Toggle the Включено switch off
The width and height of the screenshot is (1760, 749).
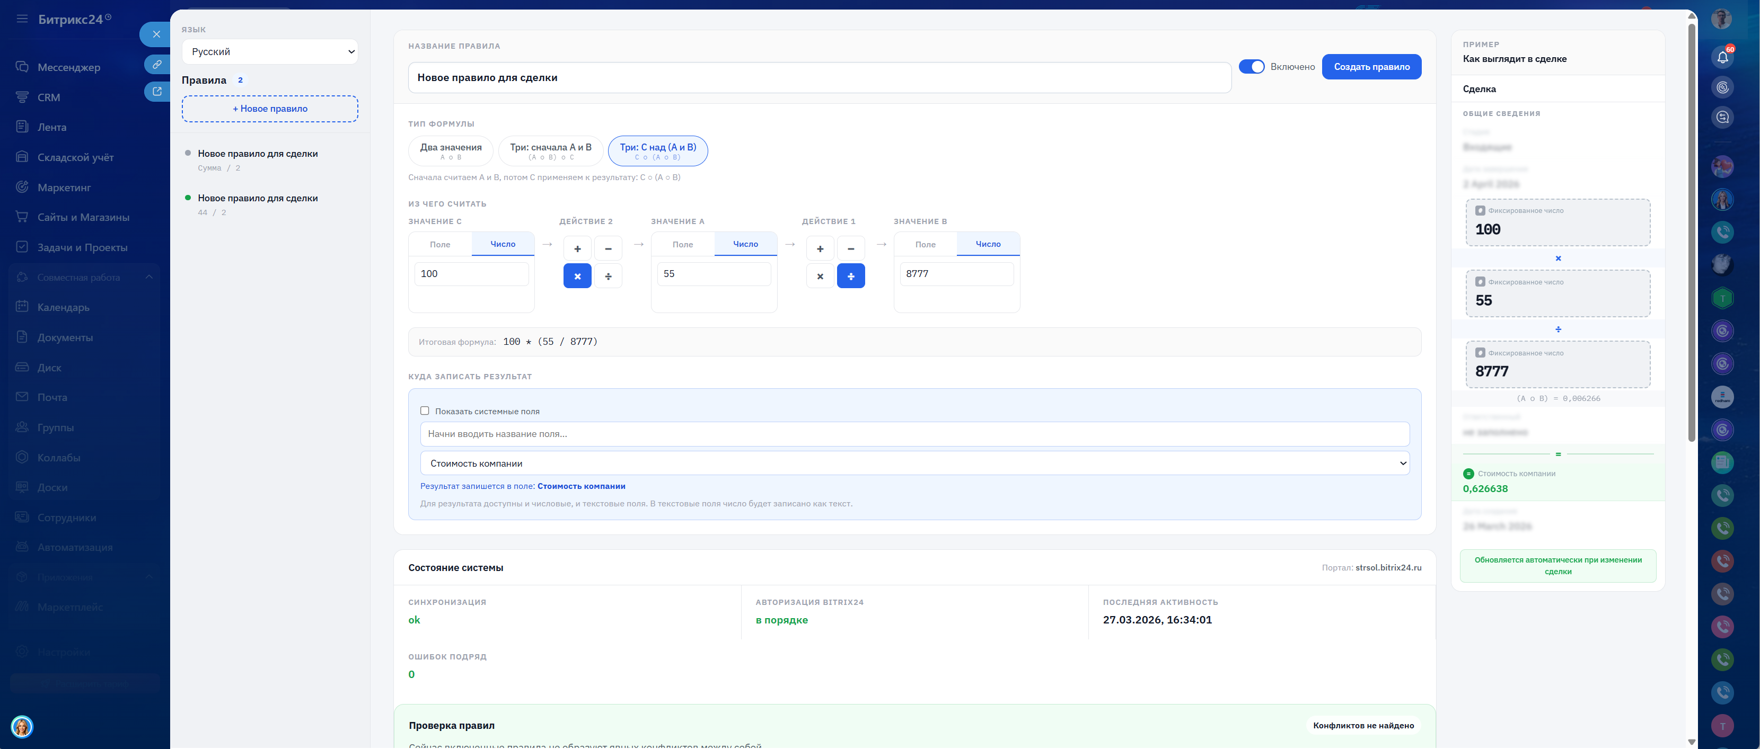pos(1251,66)
